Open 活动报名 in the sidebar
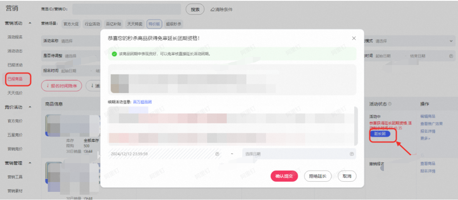458x200 pixels. 15,37
